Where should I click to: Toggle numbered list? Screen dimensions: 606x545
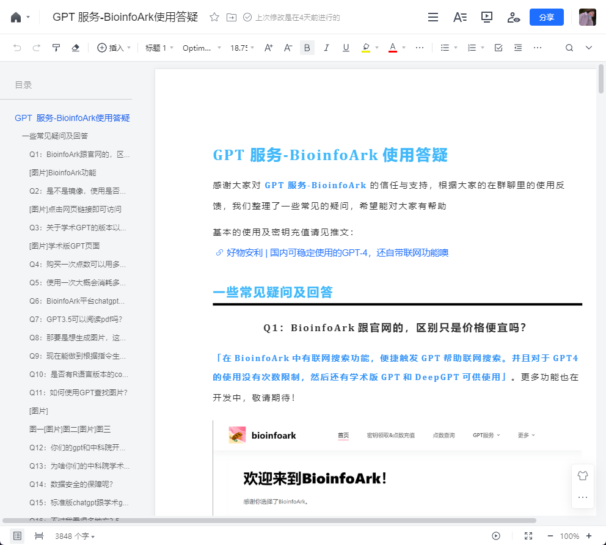472,48
